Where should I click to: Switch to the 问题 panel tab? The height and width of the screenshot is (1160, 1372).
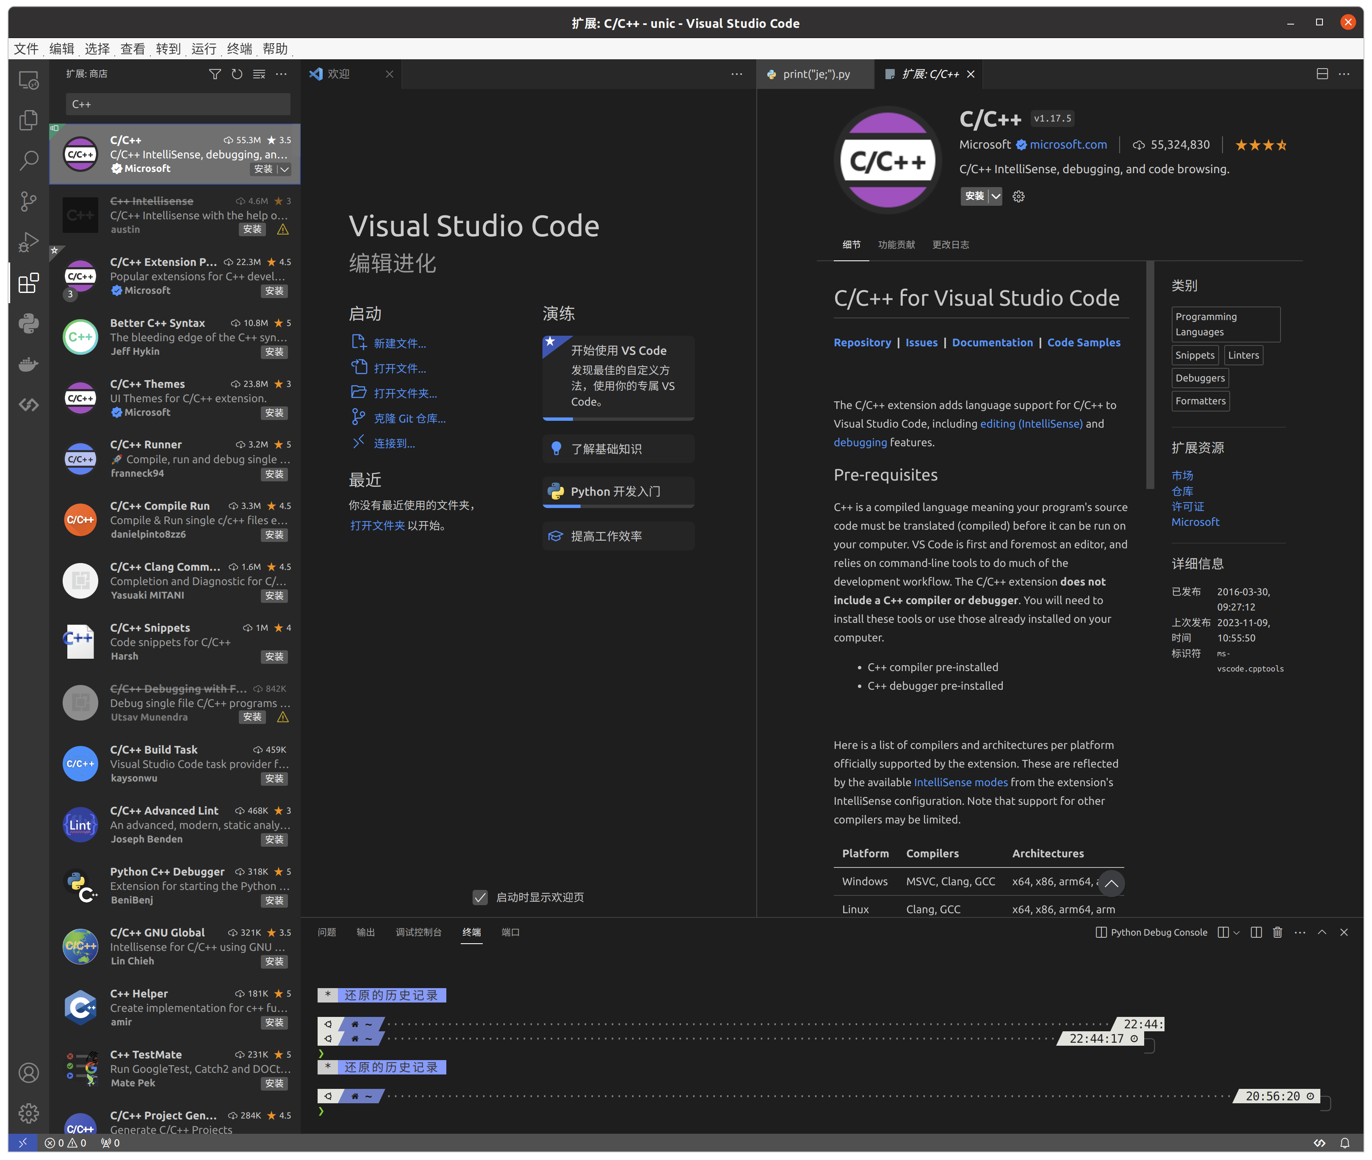tap(327, 933)
